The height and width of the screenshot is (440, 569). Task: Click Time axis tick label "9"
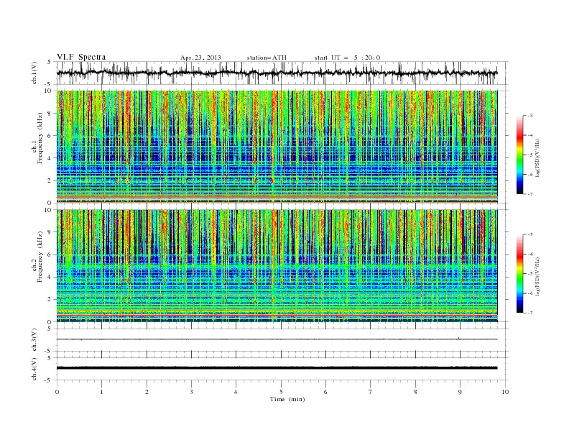click(x=460, y=392)
